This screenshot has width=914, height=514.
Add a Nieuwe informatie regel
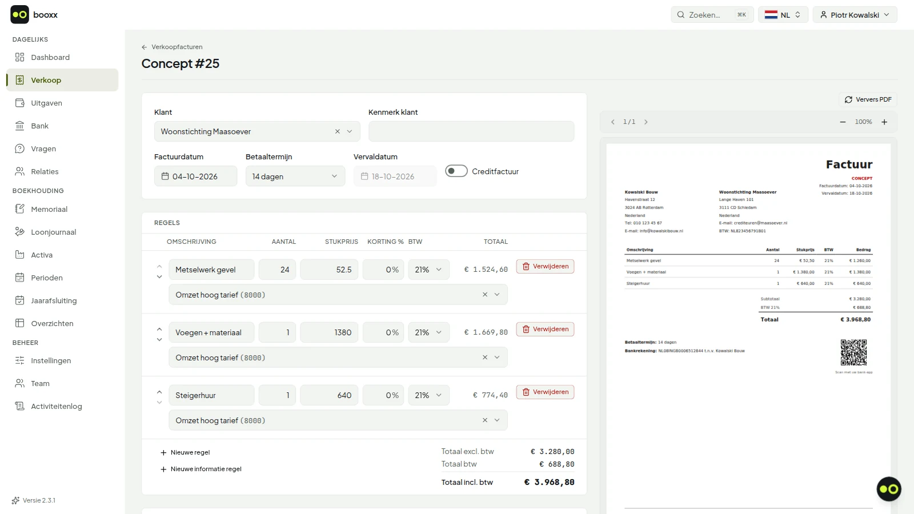[x=201, y=469]
